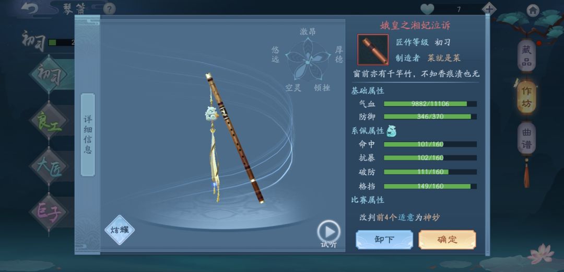Add hearts with the plus icon
564x272 pixels.
(x=489, y=9)
